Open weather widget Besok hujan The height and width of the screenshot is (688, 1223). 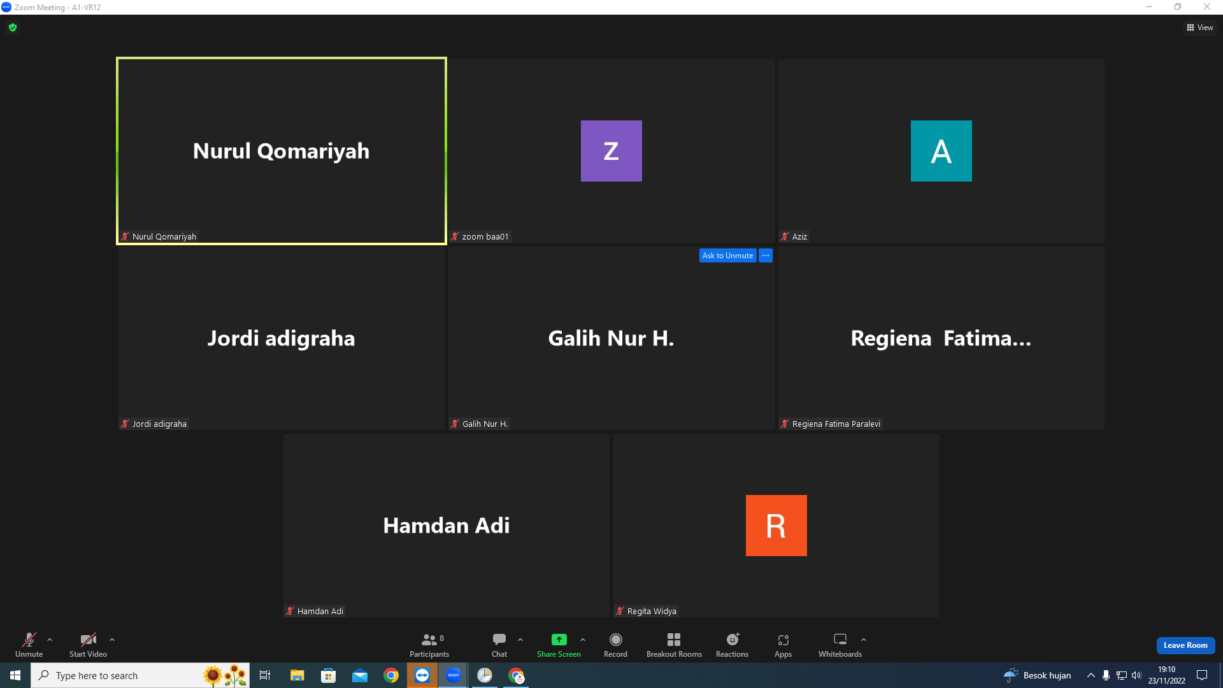[x=1037, y=675]
